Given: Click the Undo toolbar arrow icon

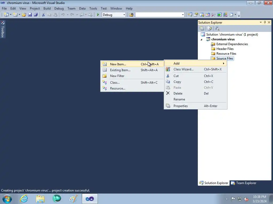Looking at the screenshot, I should (63, 15).
